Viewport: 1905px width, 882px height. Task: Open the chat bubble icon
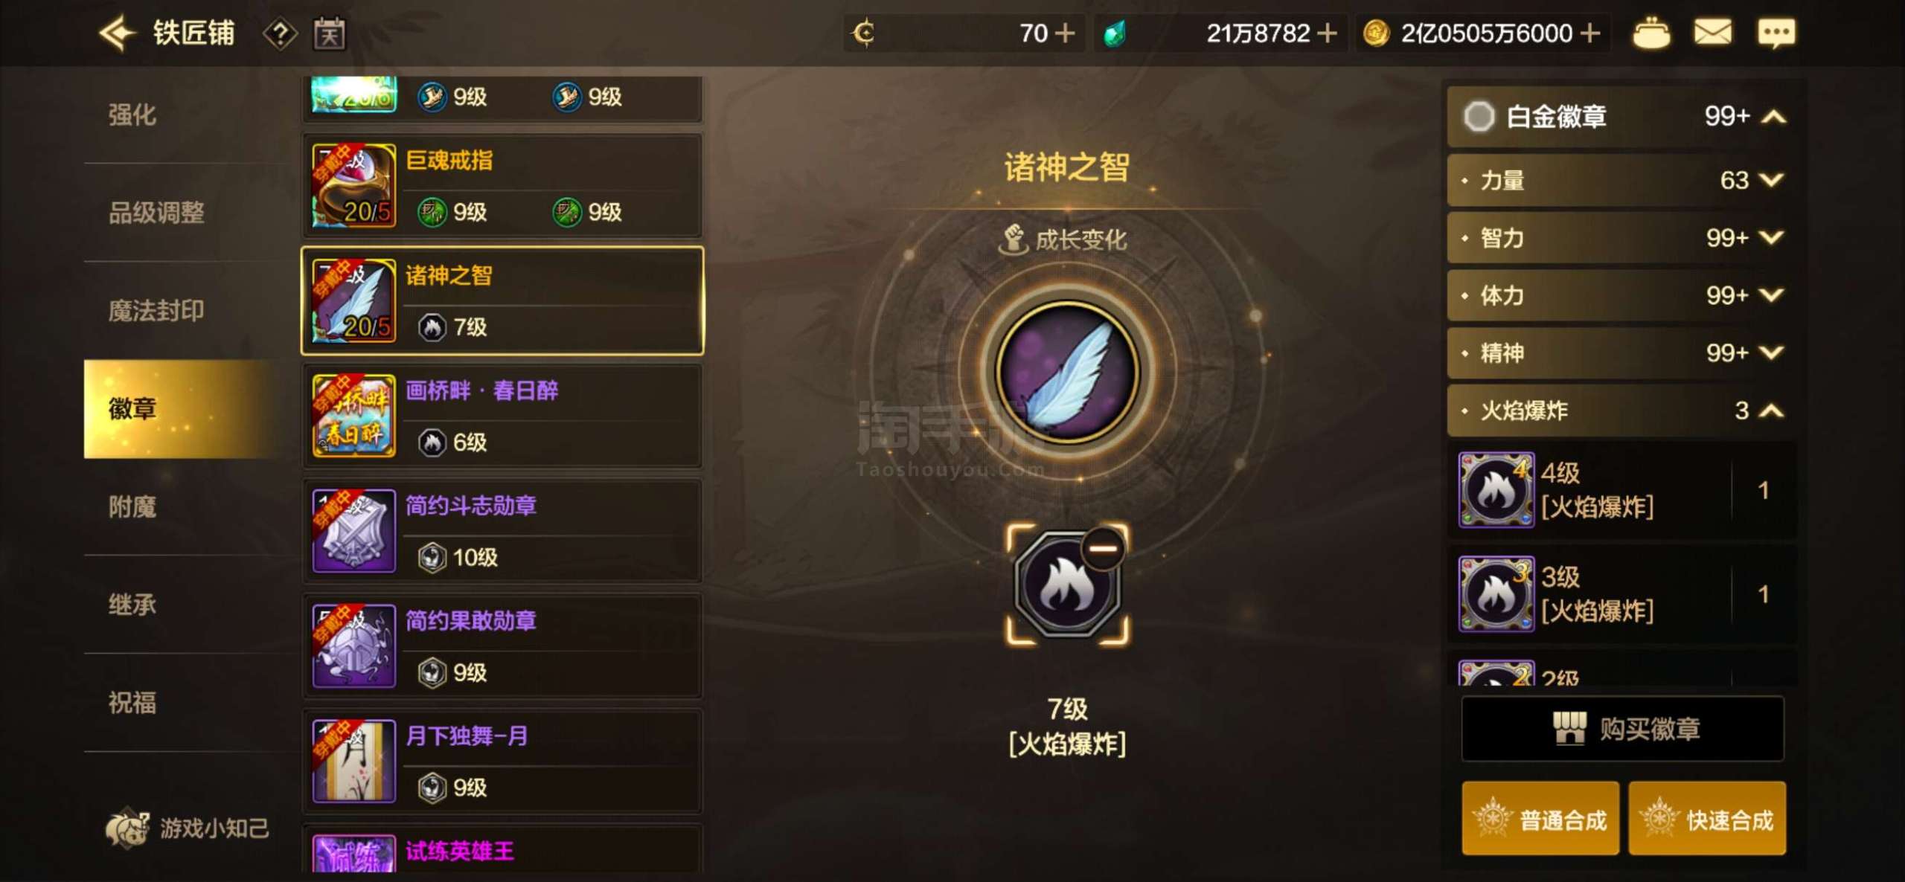tap(1776, 33)
